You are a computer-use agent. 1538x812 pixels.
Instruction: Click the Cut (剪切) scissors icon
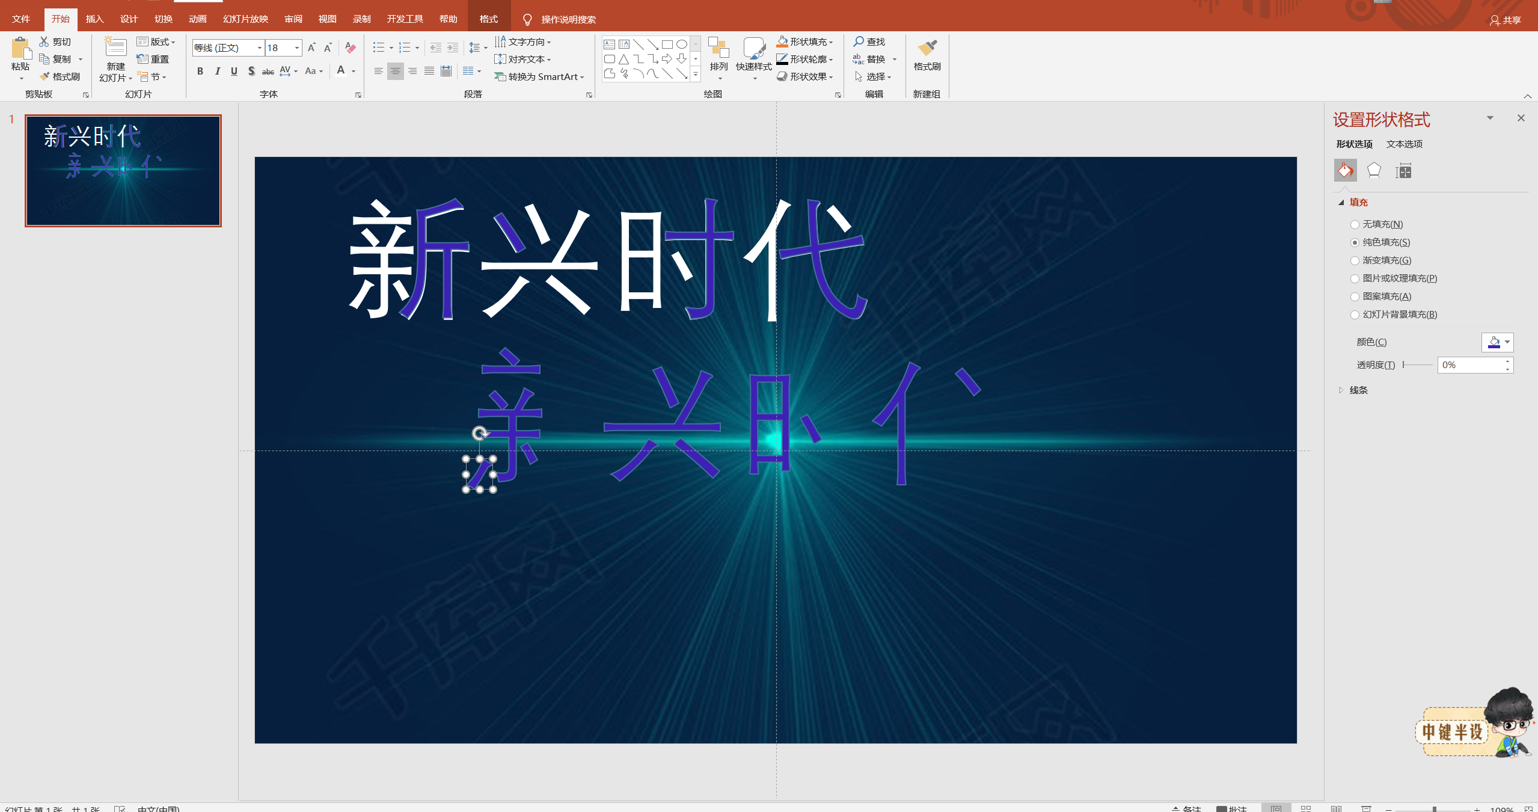pyautogui.click(x=44, y=42)
